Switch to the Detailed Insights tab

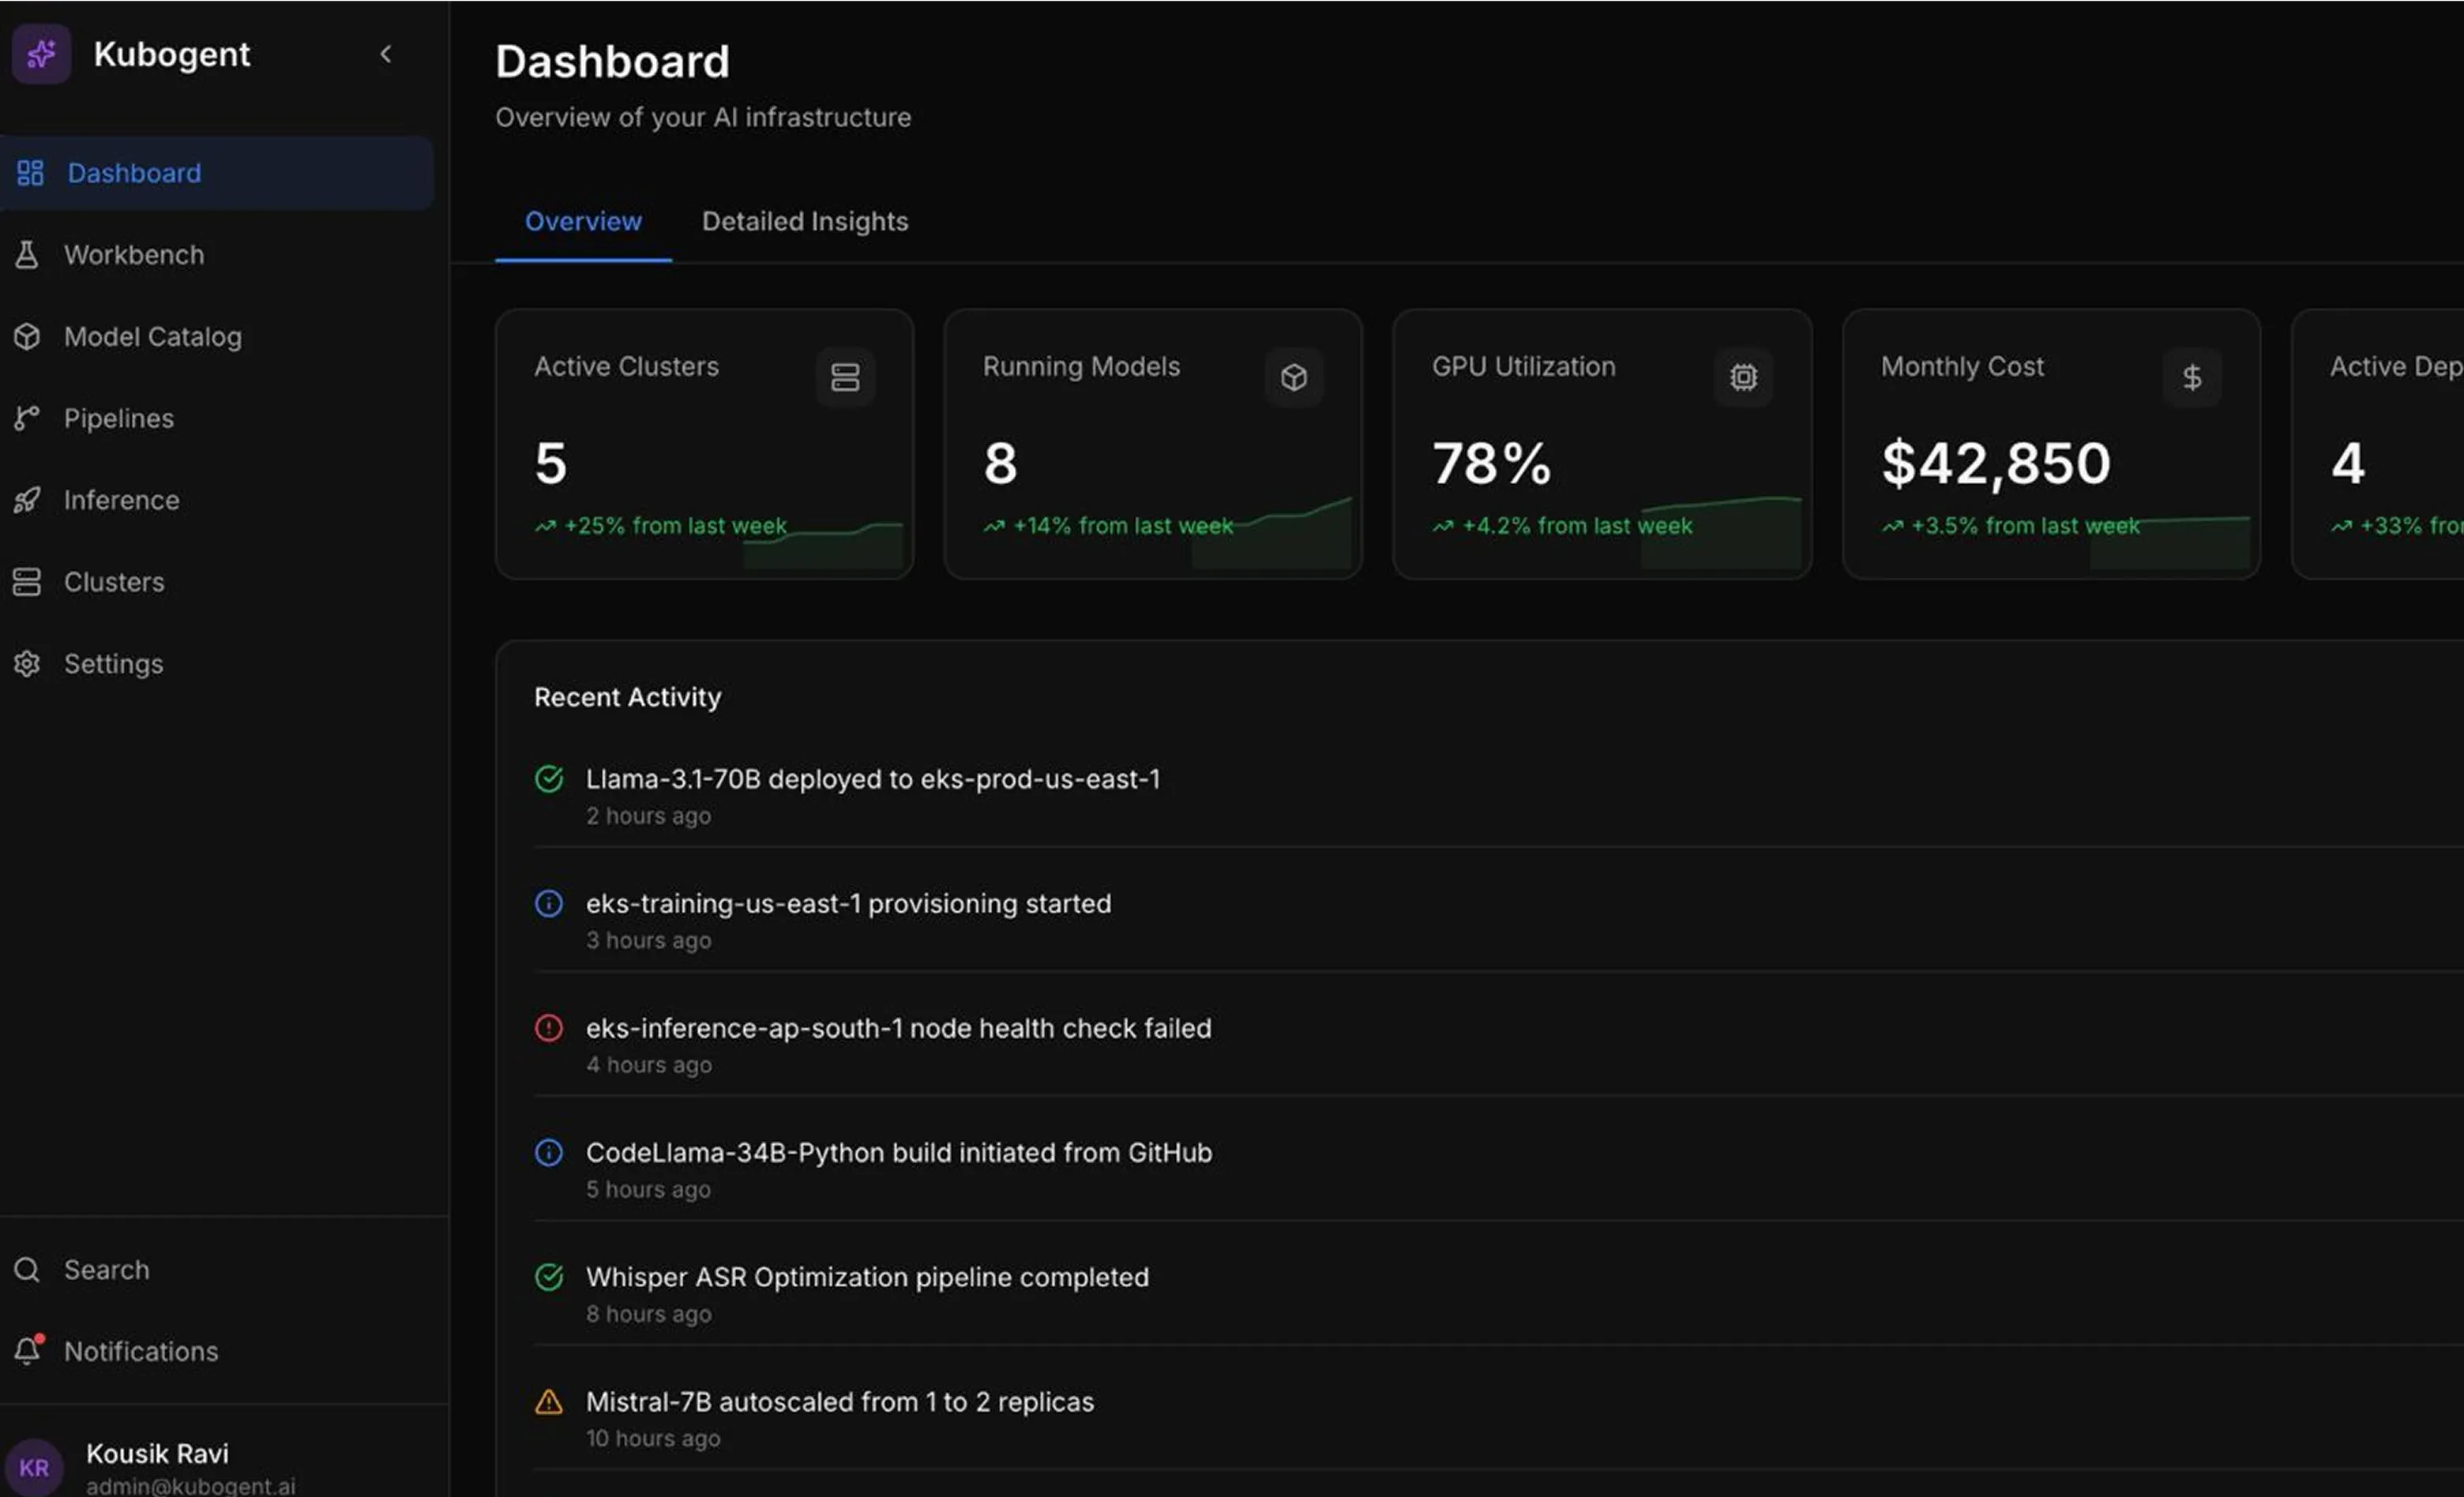coord(805,222)
